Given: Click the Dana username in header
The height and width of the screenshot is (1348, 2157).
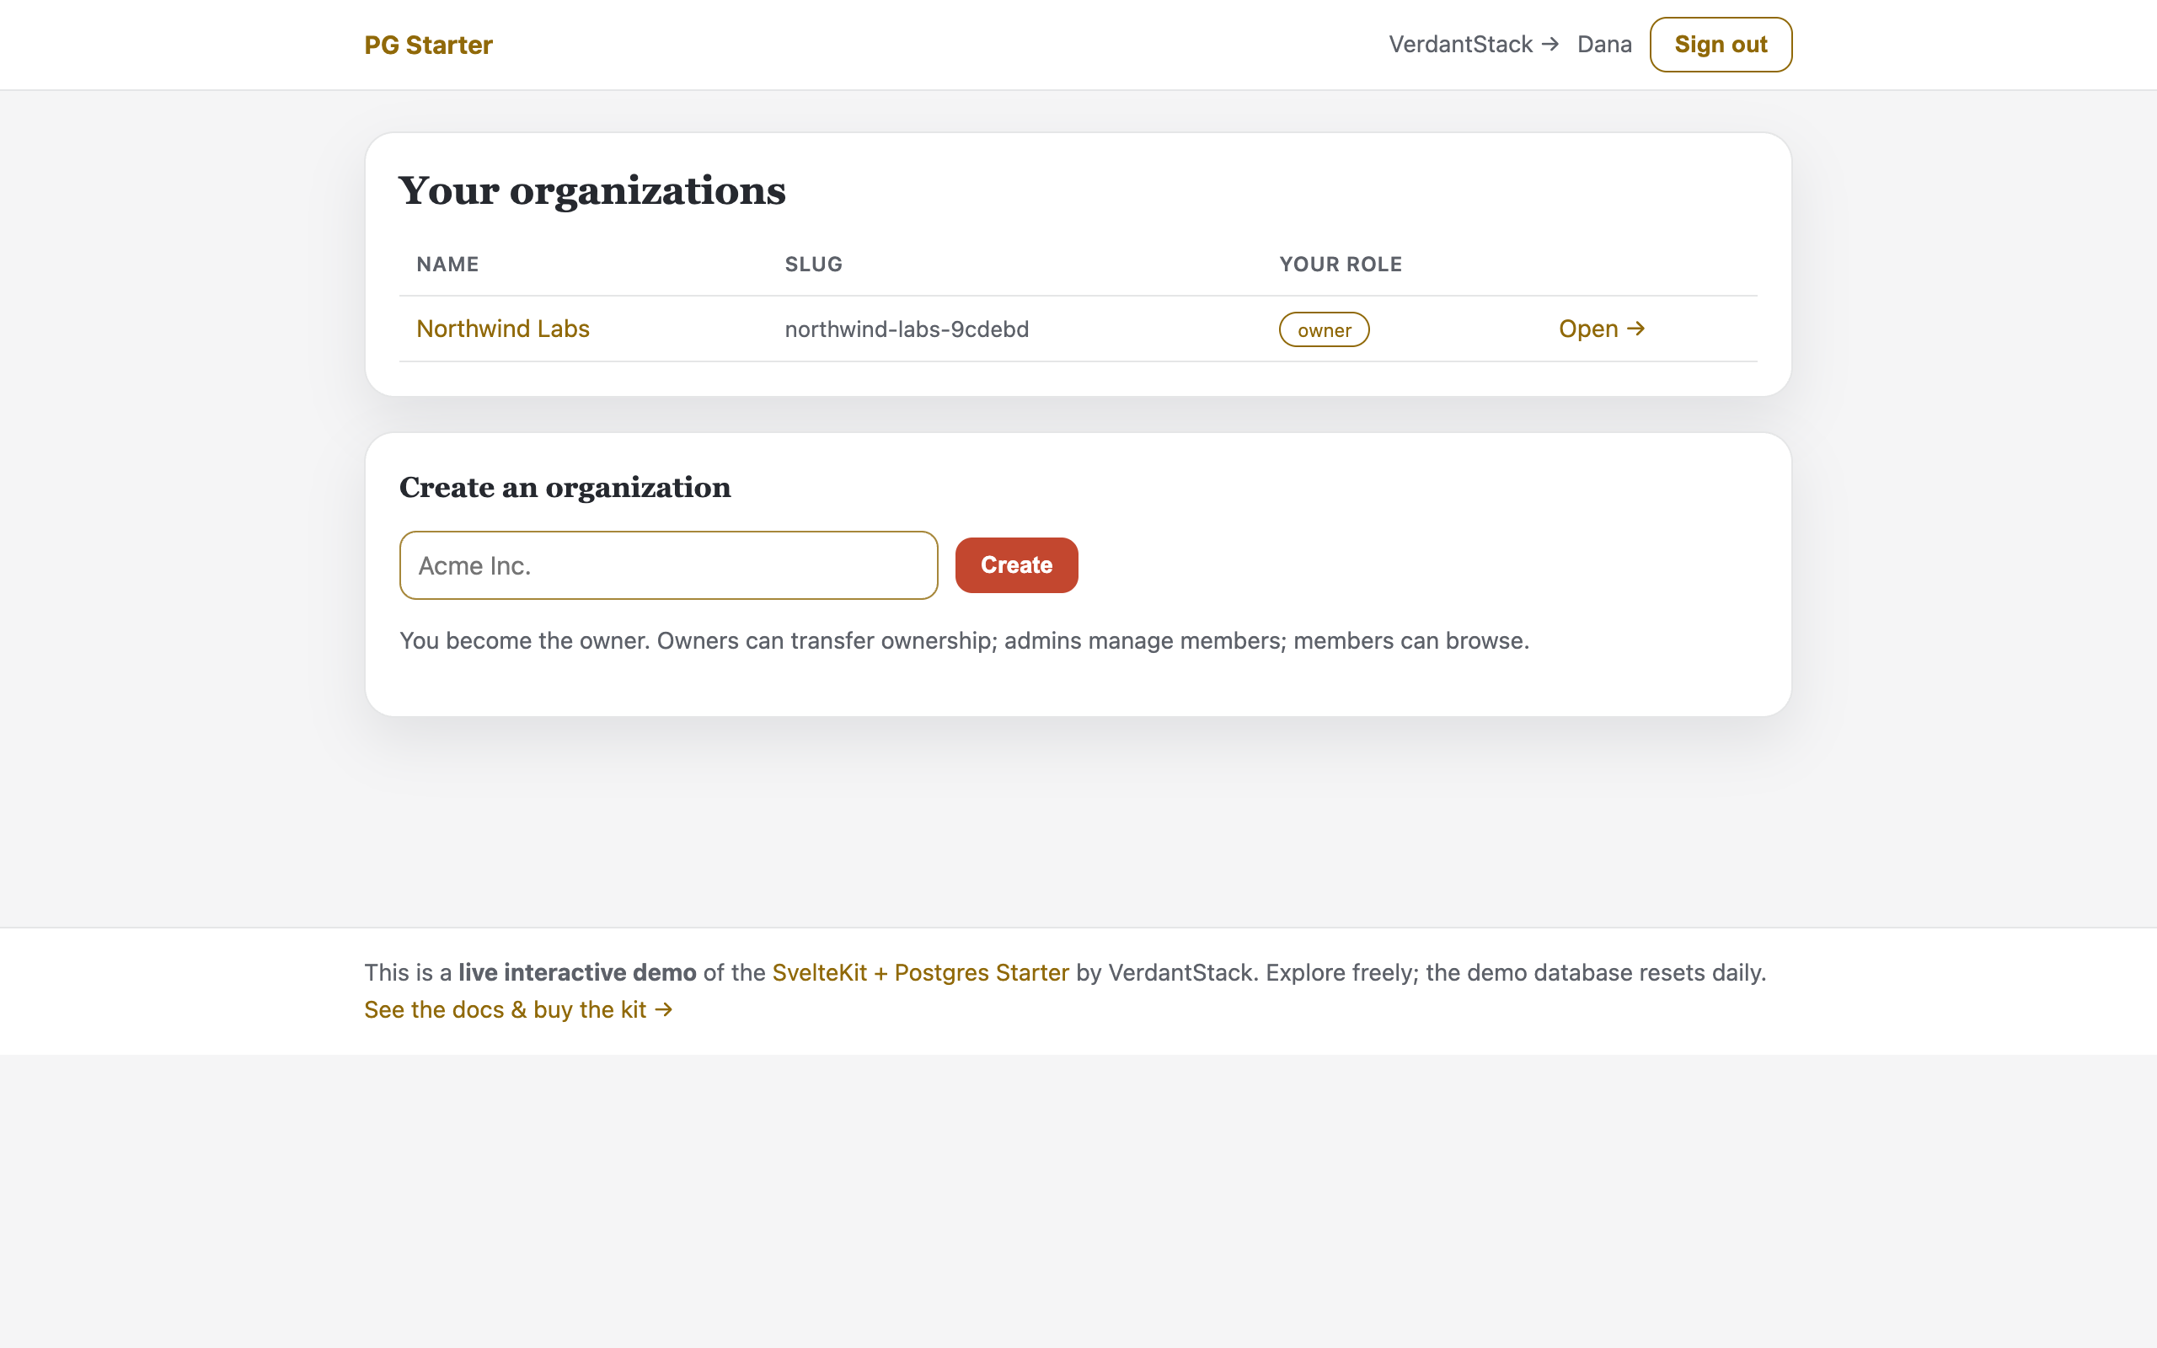Looking at the screenshot, I should (x=1603, y=45).
